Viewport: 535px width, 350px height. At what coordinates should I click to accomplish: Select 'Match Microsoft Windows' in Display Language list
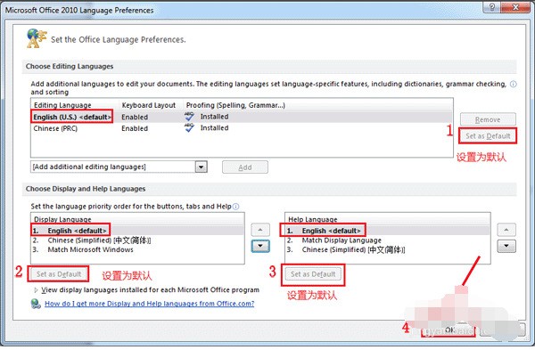pos(138,249)
